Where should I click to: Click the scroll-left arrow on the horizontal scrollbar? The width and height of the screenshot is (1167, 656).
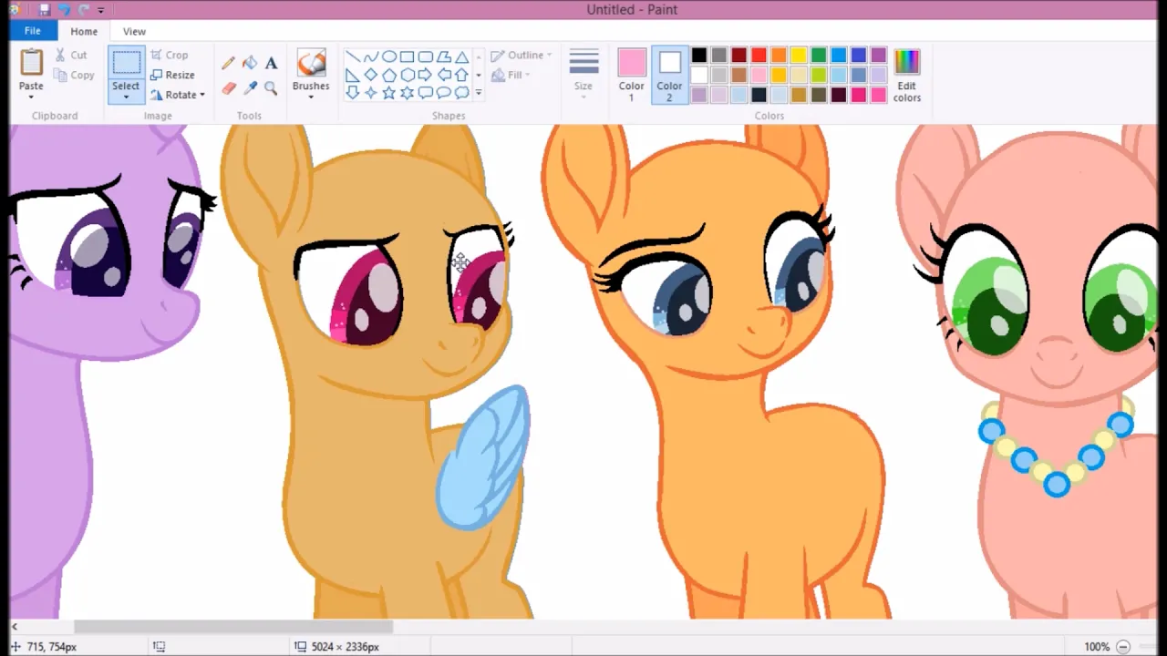tap(15, 627)
